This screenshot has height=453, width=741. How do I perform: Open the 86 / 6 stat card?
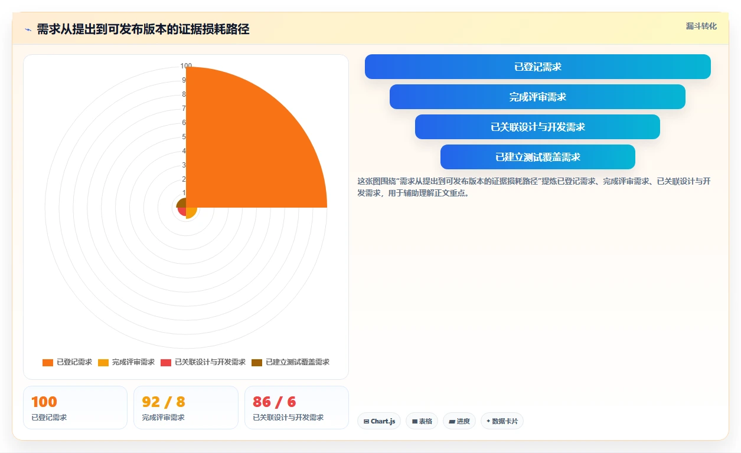coord(296,408)
